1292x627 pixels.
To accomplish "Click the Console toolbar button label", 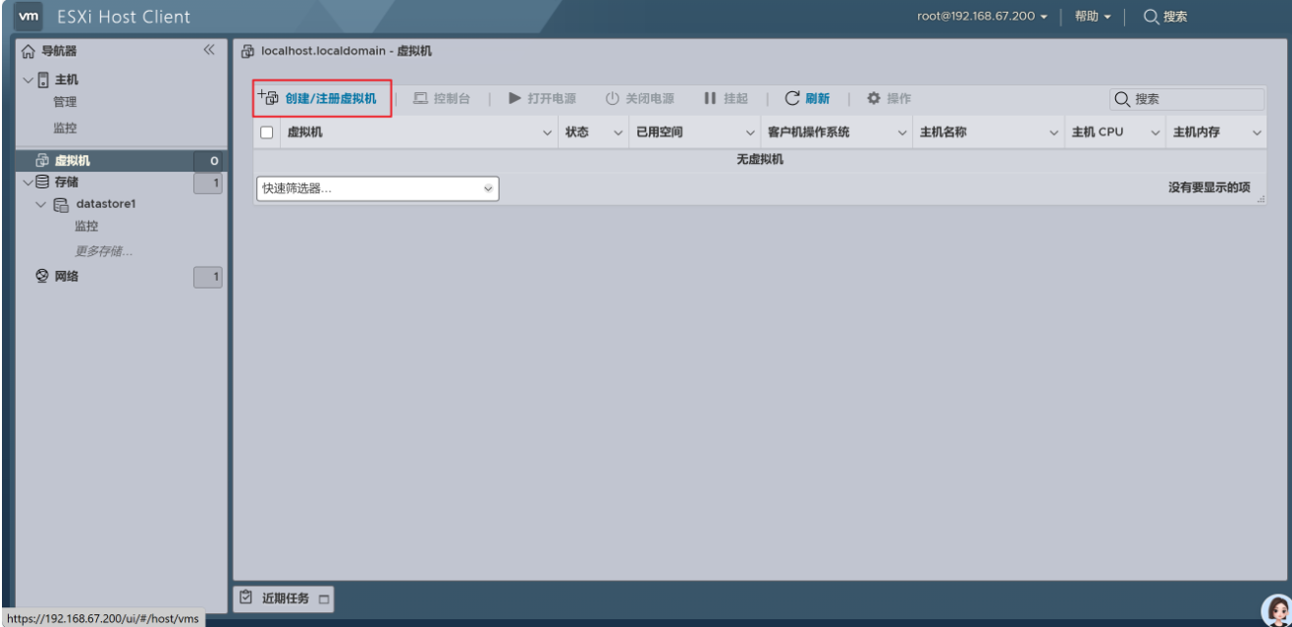I will click(452, 98).
